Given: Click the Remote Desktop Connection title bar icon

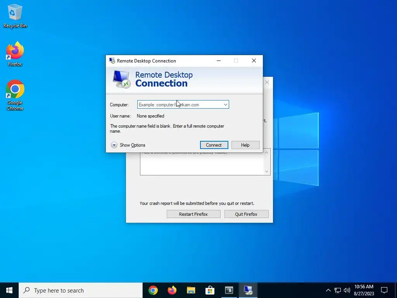Looking at the screenshot, I should coord(112,61).
